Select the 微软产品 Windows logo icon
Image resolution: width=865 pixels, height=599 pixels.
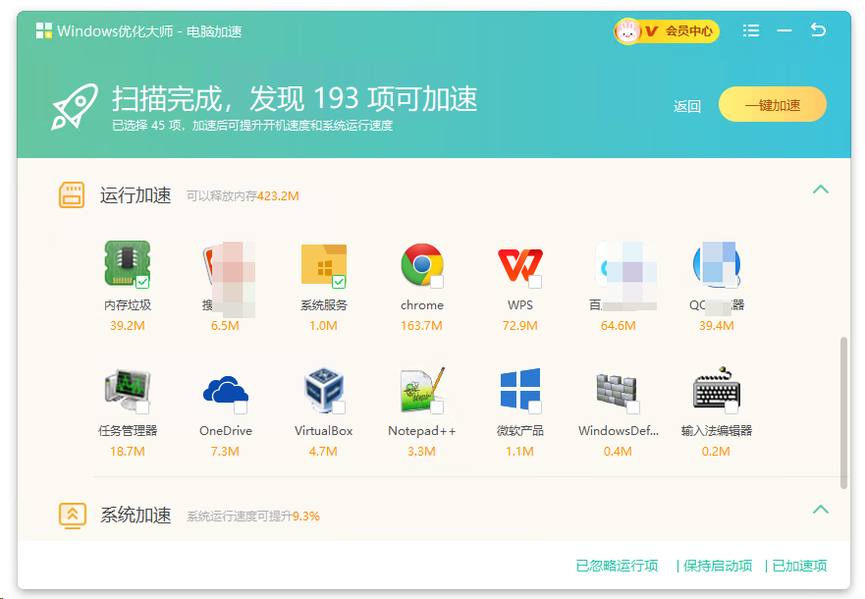click(519, 390)
